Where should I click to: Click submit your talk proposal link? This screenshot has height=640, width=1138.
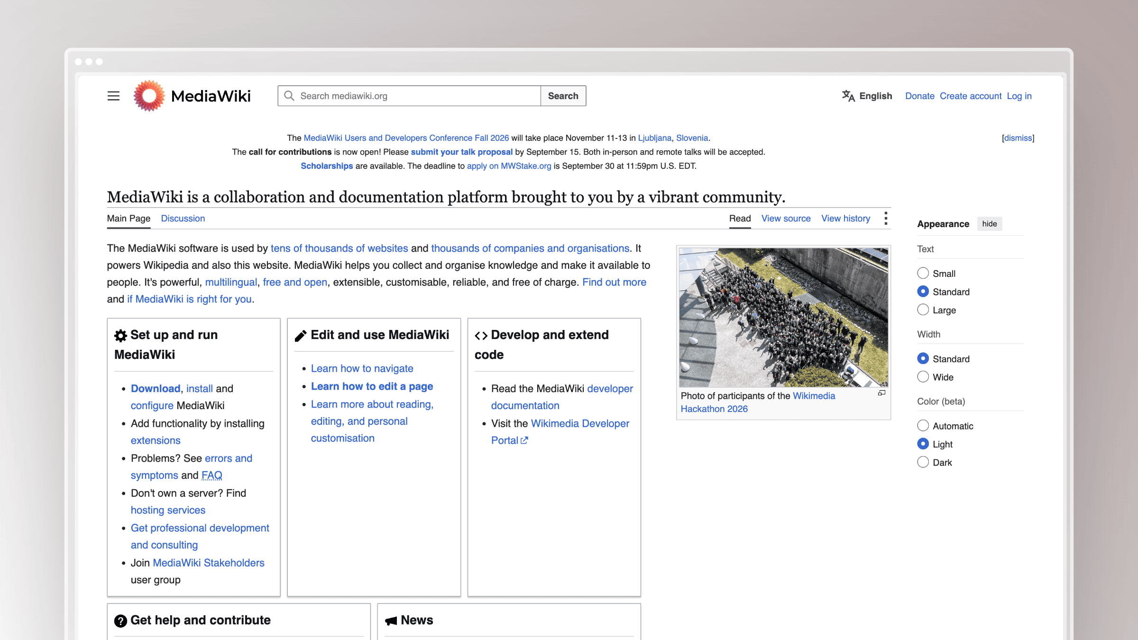(461, 152)
